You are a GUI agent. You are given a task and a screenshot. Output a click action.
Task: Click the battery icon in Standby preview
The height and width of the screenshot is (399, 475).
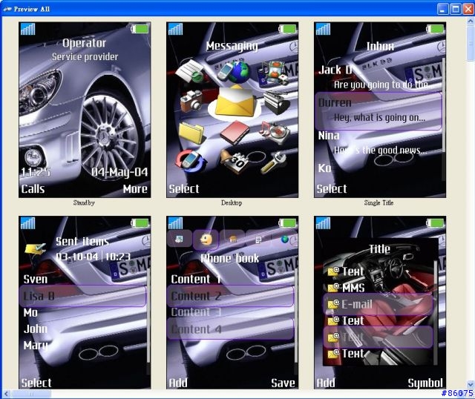pyautogui.click(x=140, y=29)
